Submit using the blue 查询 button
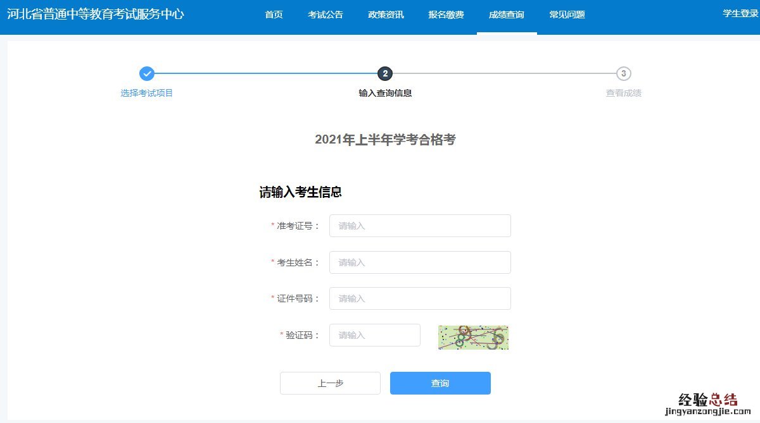Viewport: 760px width, 423px height. pyautogui.click(x=440, y=383)
